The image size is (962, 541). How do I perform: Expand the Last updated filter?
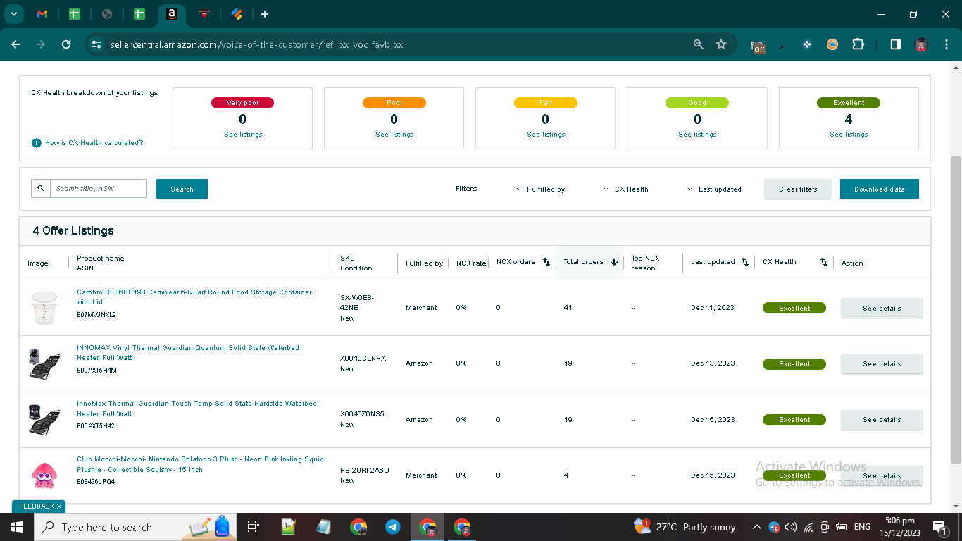714,189
